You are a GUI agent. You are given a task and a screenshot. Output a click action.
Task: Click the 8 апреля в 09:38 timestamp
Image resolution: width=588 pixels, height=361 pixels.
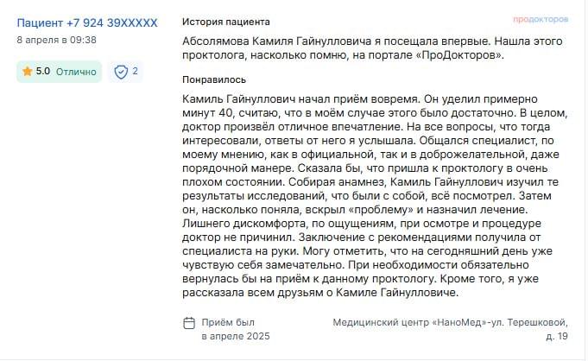tap(57, 40)
